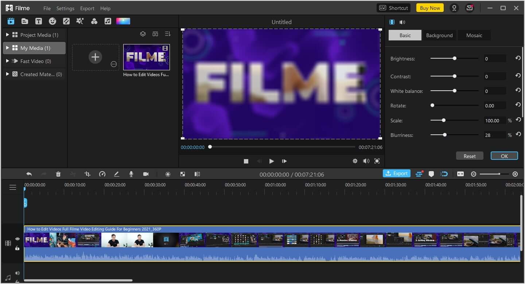Switch to the Background tab
This screenshot has height=284, width=525.
pyautogui.click(x=439, y=35)
